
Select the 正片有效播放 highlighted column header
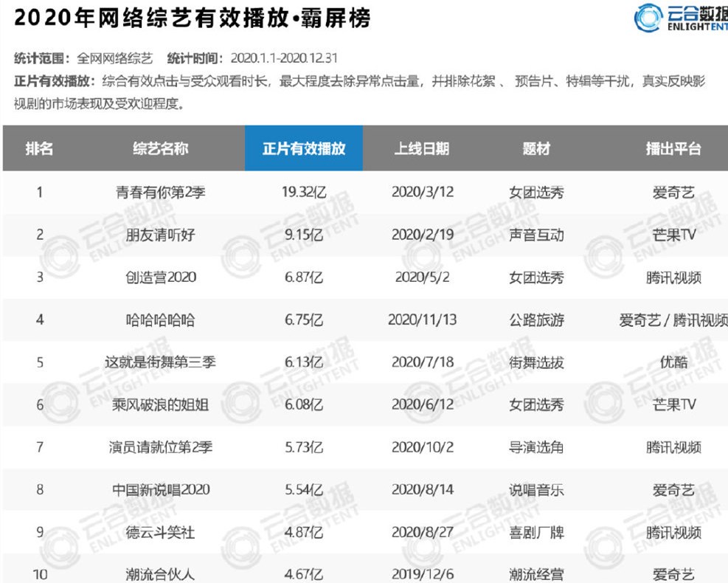point(305,148)
